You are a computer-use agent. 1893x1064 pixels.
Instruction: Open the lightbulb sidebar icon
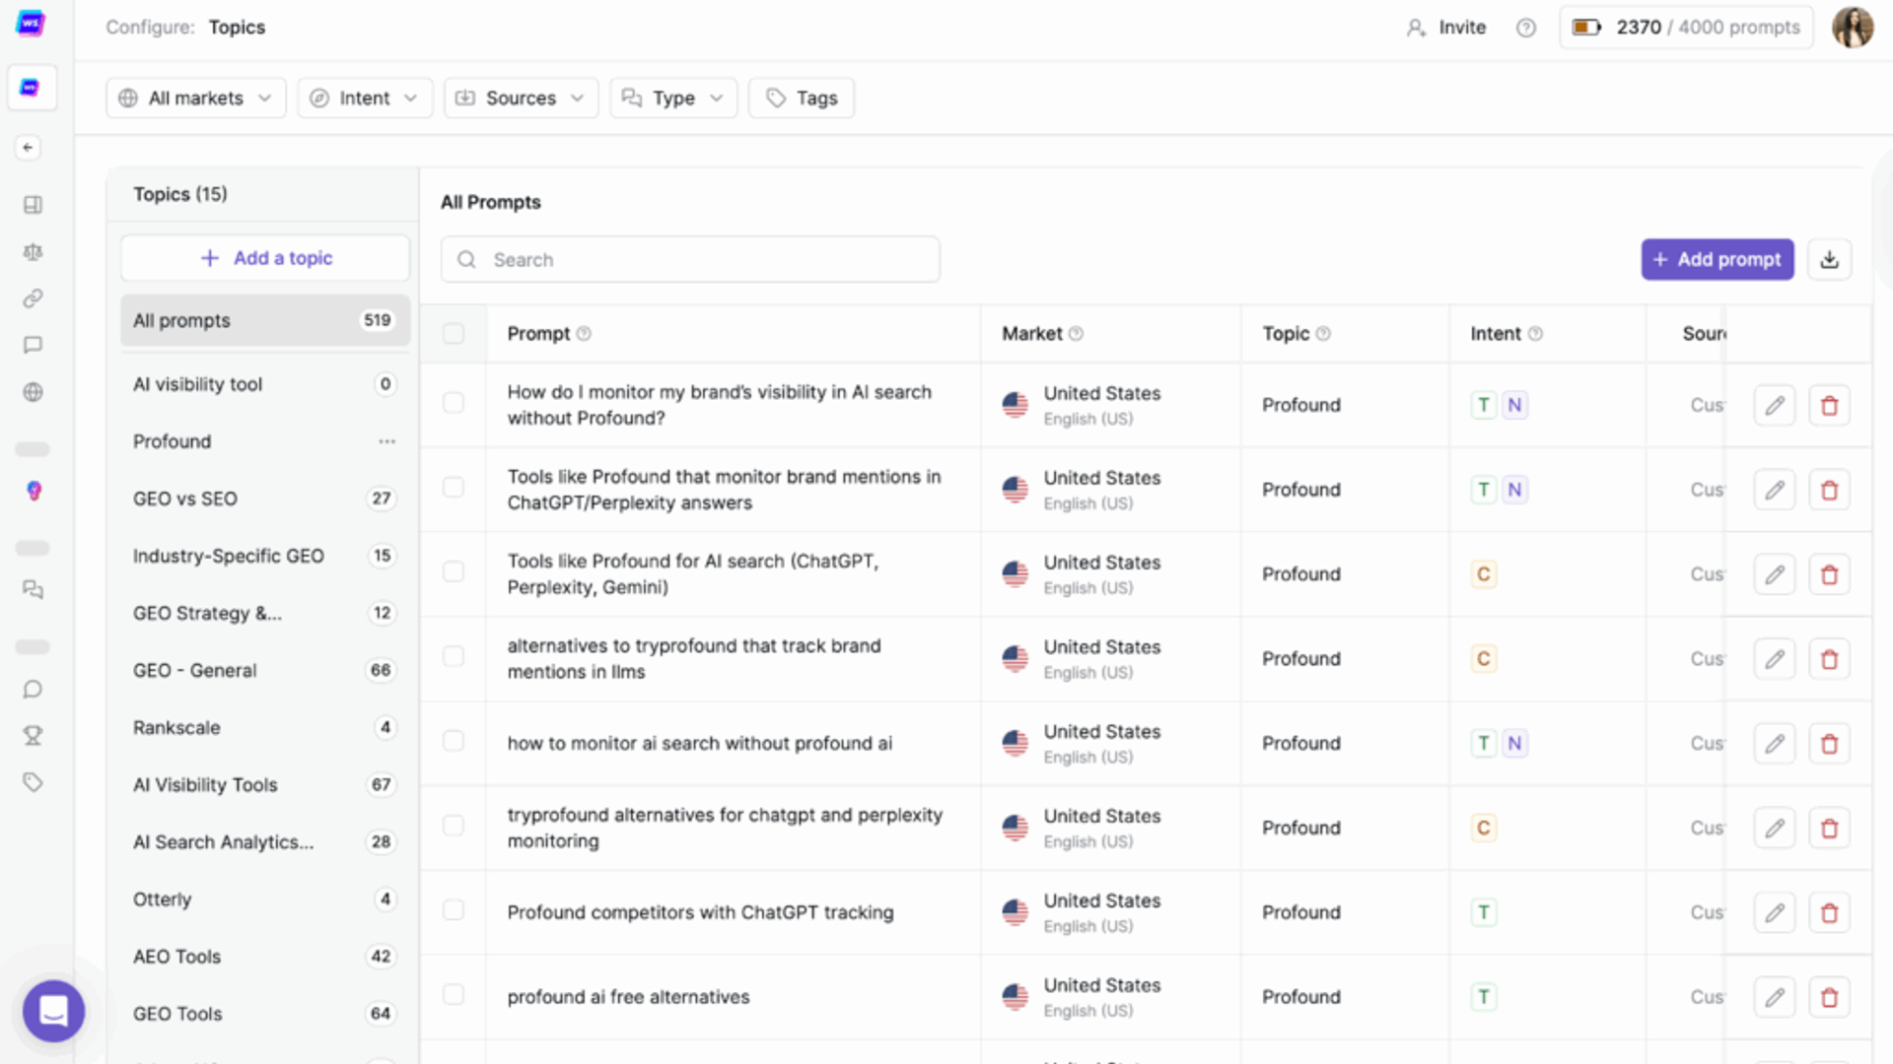(x=34, y=491)
